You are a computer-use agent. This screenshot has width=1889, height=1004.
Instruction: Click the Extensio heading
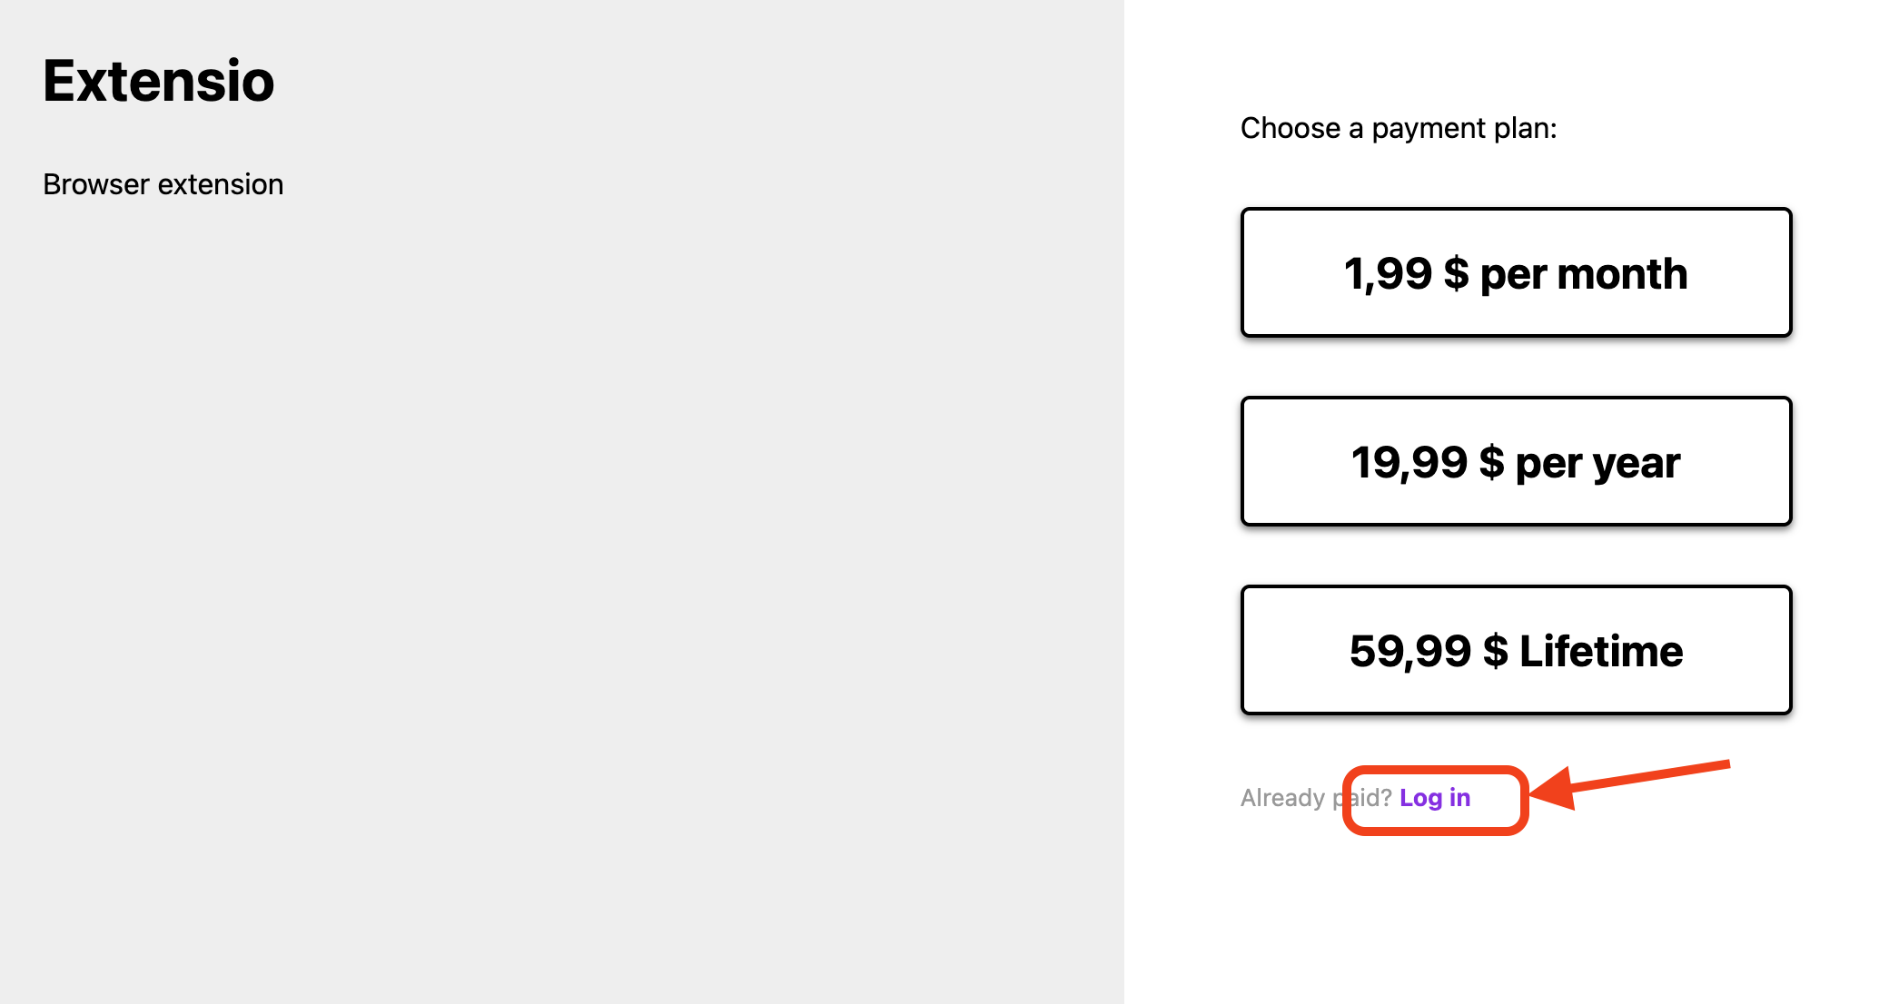point(159,81)
